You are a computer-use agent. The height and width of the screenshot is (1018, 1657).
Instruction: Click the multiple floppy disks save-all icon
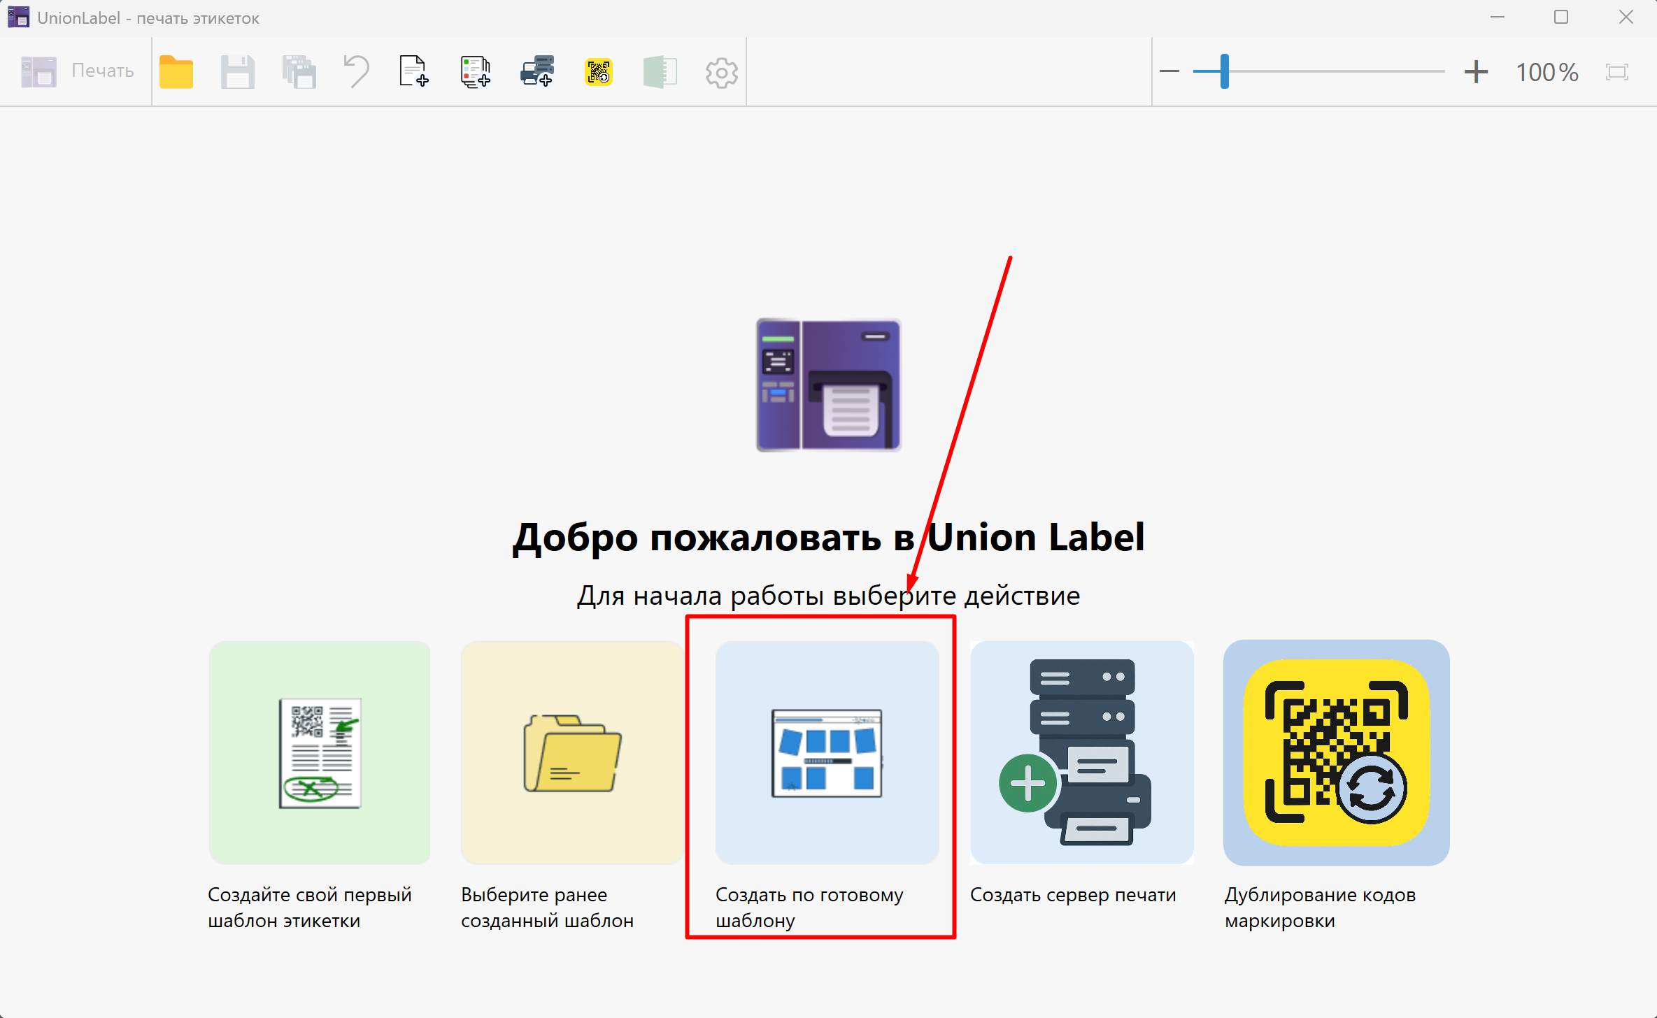coord(299,72)
